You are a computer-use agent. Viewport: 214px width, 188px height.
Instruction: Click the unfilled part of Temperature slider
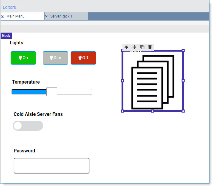click(x=75, y=92)
